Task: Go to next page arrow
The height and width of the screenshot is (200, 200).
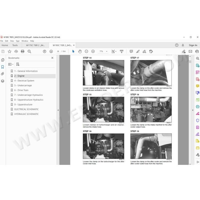Action: (51, 51)
